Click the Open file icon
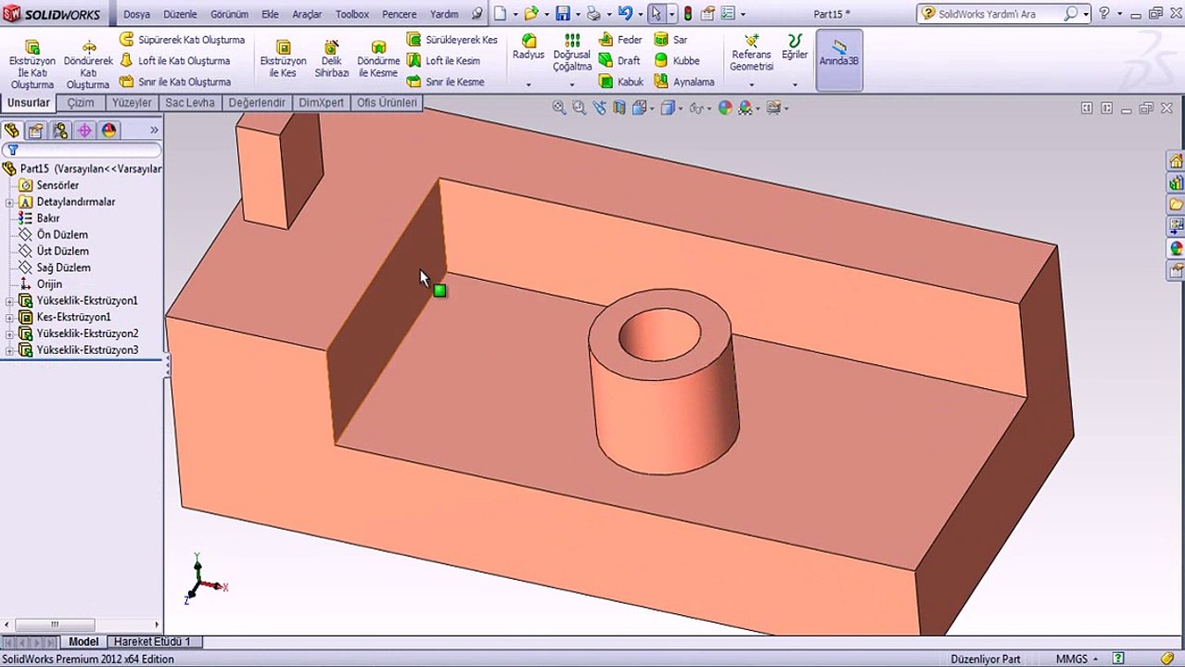Viewport: 1185px width, 667px height. coord(530,14)
